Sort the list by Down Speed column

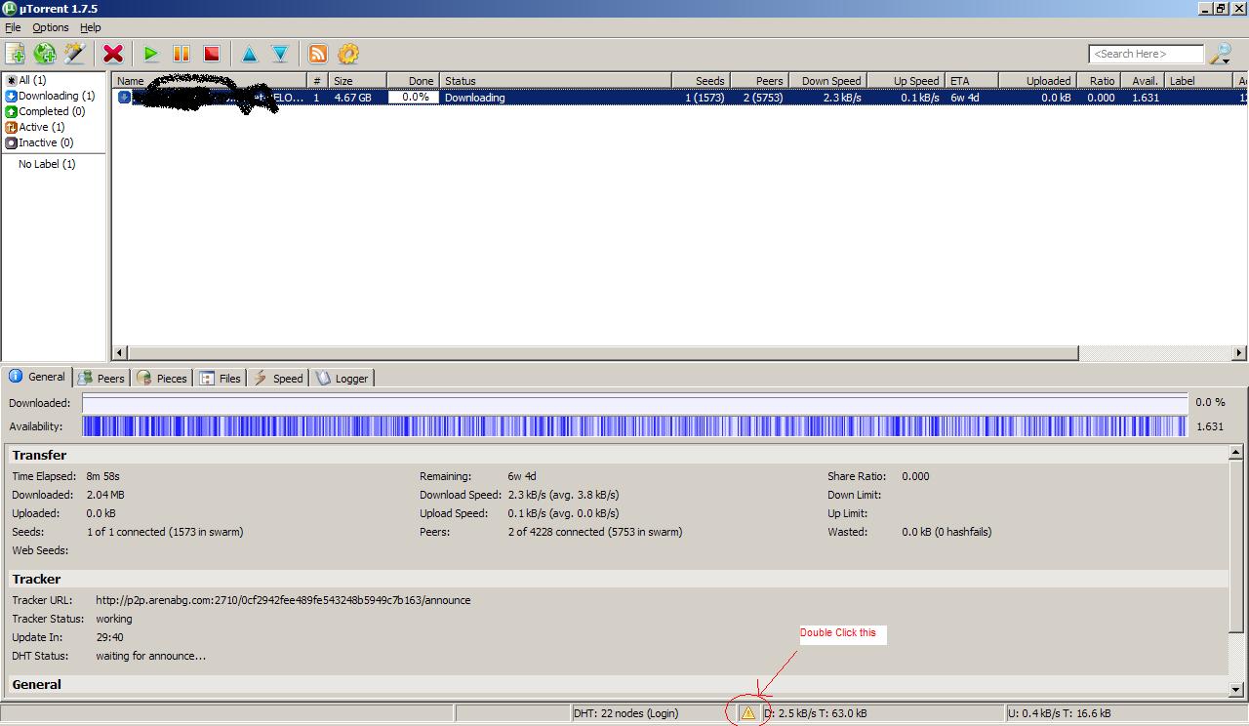[829, 81]
